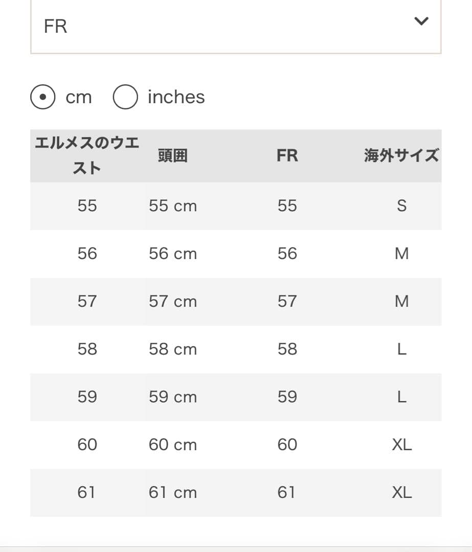
Task: Click the 海外サイズ column header
Action: [x=401, y=155]
